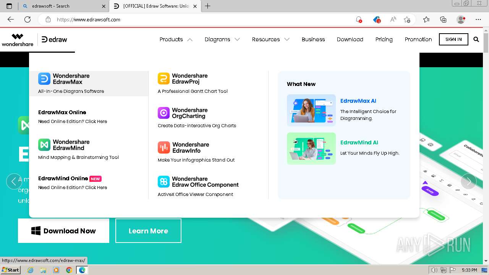Click the Download Now button
This screenshot has height=275, width=489.
click(63, 231)
